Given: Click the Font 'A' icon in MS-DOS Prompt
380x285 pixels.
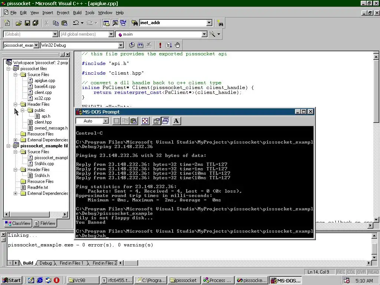Looking at the screenshot, I should 176,121.
